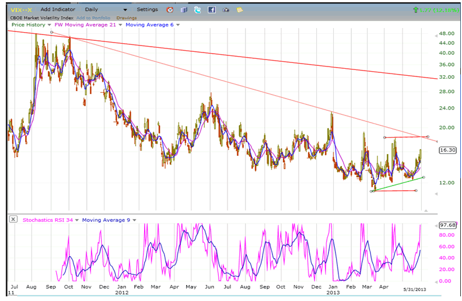Share chart via the Facebook icon
The height and width of the screenshot is (301, 462).
coord(211,10)
